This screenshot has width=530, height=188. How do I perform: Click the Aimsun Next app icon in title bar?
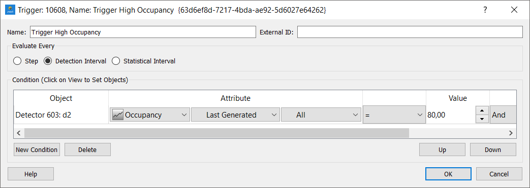[10, 10]
